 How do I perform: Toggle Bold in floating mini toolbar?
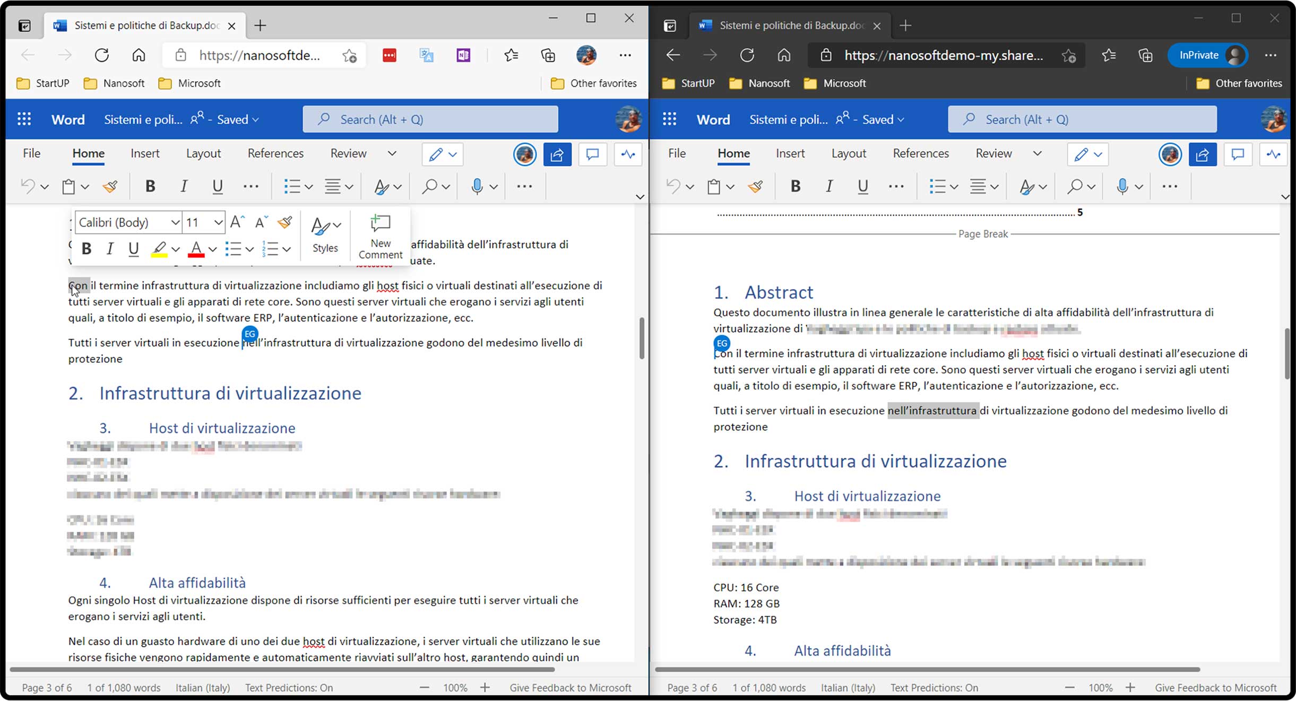point(87,248)
